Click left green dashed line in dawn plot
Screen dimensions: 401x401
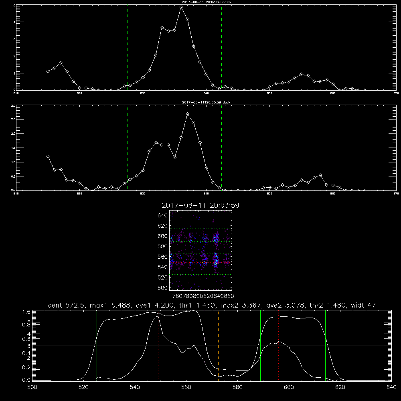pyautogui.click(x=128, y=48)
